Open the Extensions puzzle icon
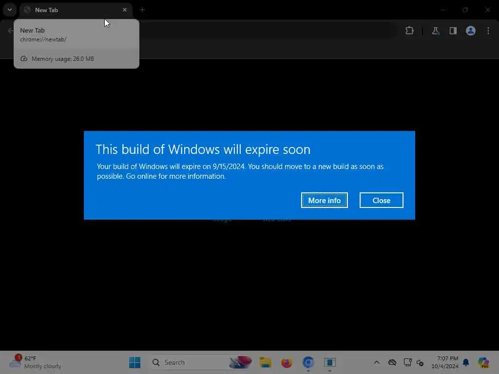Screen dimensions: 499x374 pyautogui.click(x=409, y=31)
